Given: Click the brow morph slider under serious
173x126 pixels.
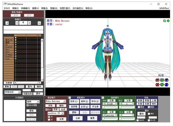Looking at the screenshot, I should pyautogui.click(x=110, y=119).
